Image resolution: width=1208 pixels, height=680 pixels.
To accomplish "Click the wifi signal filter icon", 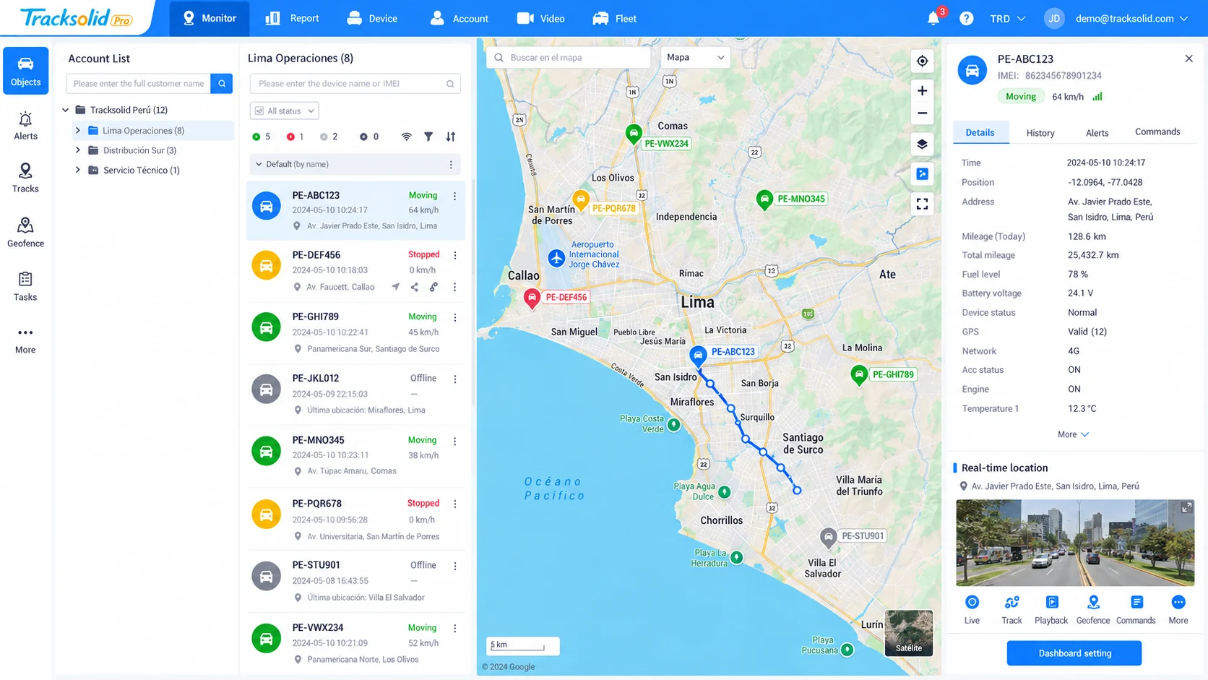I will coord(407,137).
